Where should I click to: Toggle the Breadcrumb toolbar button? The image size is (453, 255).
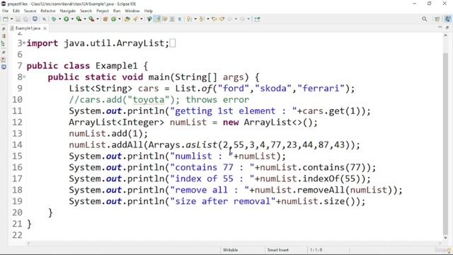pyautogui.click(x=149, y=19)
